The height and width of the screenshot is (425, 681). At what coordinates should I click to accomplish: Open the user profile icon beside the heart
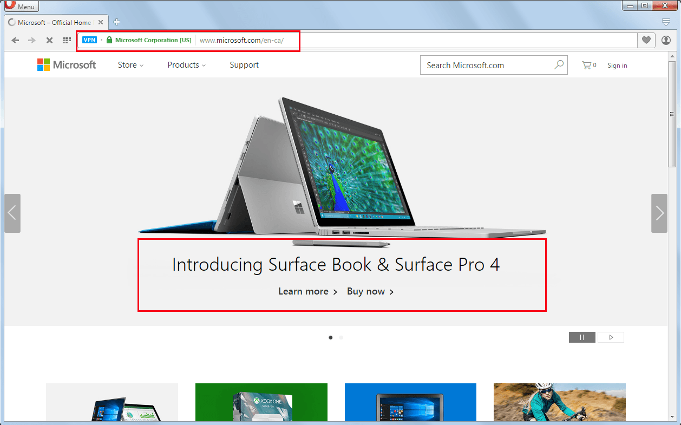pos(666,40)
